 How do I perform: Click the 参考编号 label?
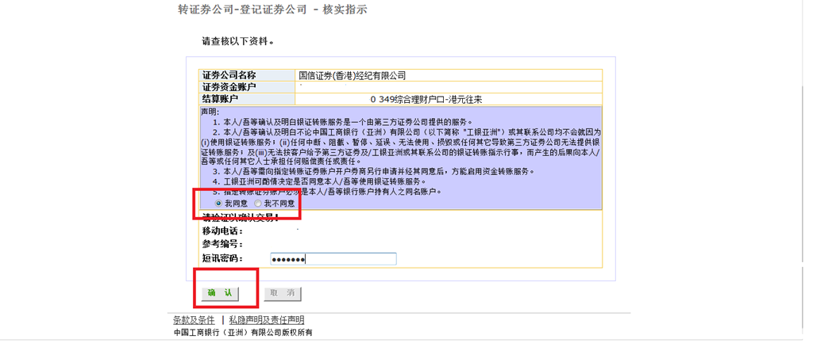tap(222, 245)
